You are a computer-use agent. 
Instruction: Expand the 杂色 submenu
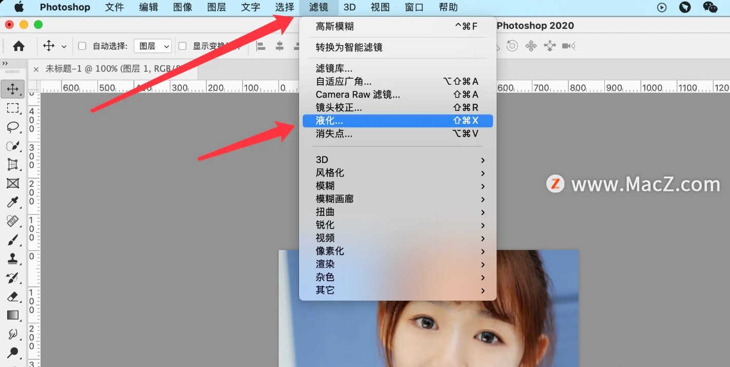click(x=397, y=277)
